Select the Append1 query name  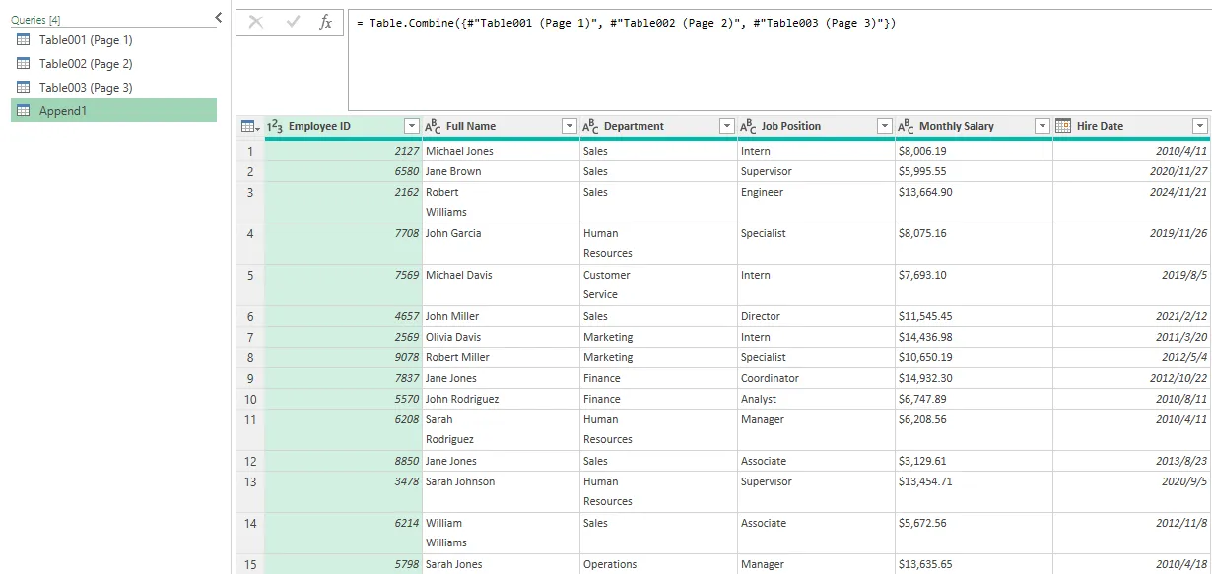click(x=63, y=111)
